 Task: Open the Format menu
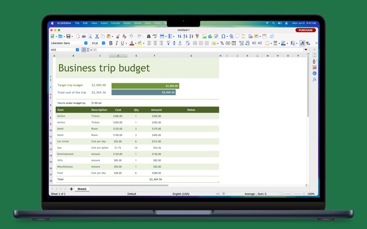click(116, 23)
